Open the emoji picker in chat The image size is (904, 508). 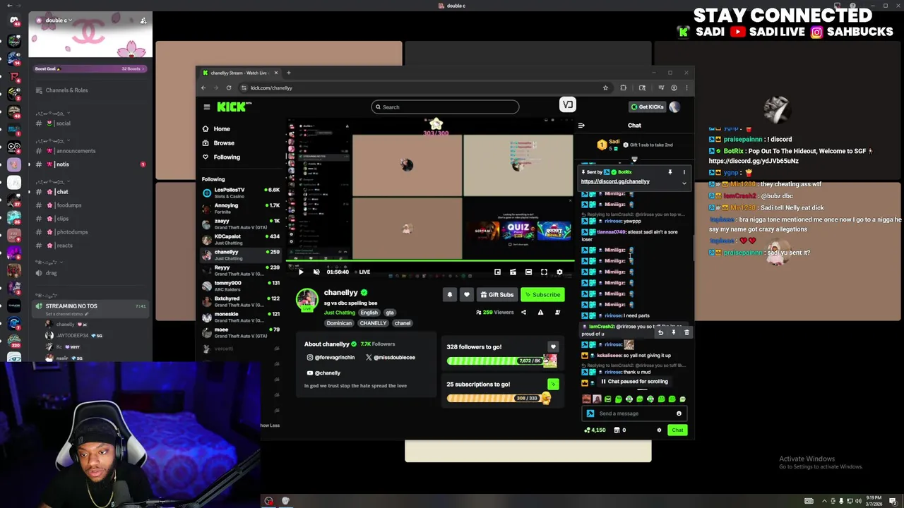click(x=679, y=414)
